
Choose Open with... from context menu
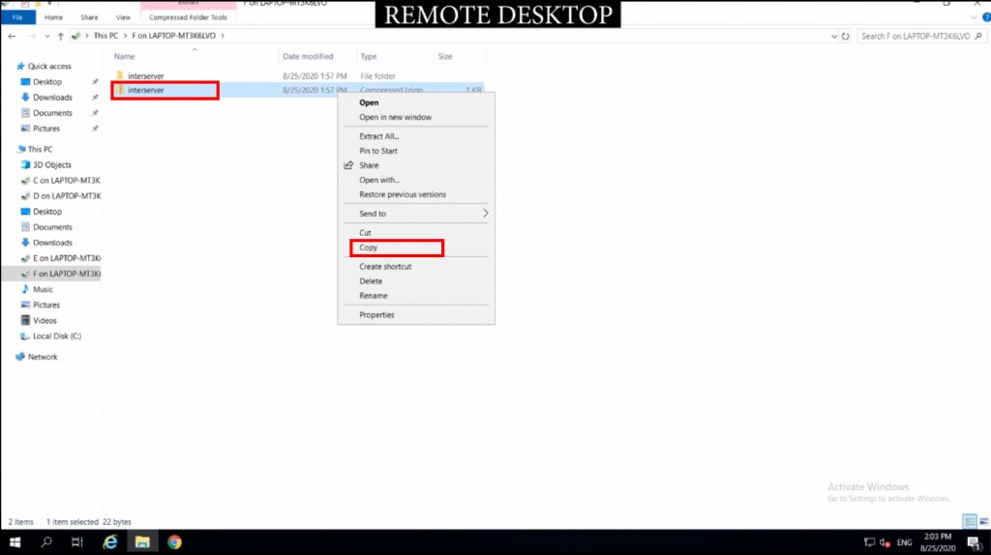[379, 180]
